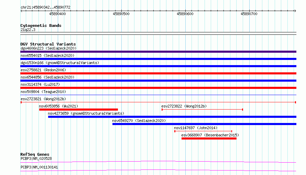
Task: Click the right arrow of the ruler
Action: coord(295,11)
